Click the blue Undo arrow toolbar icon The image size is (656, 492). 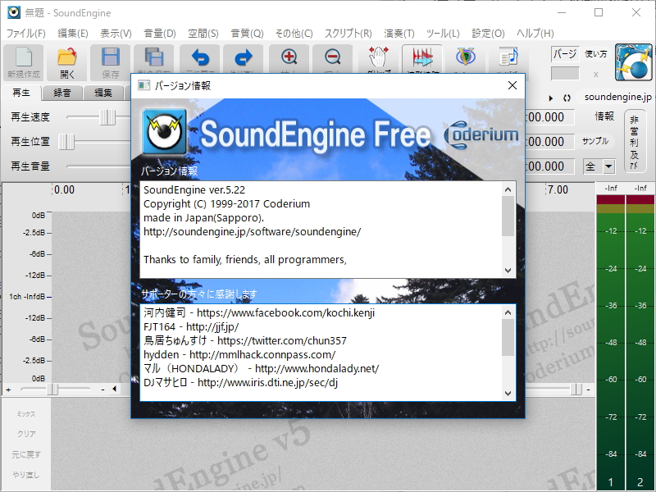tap(200, 58)
